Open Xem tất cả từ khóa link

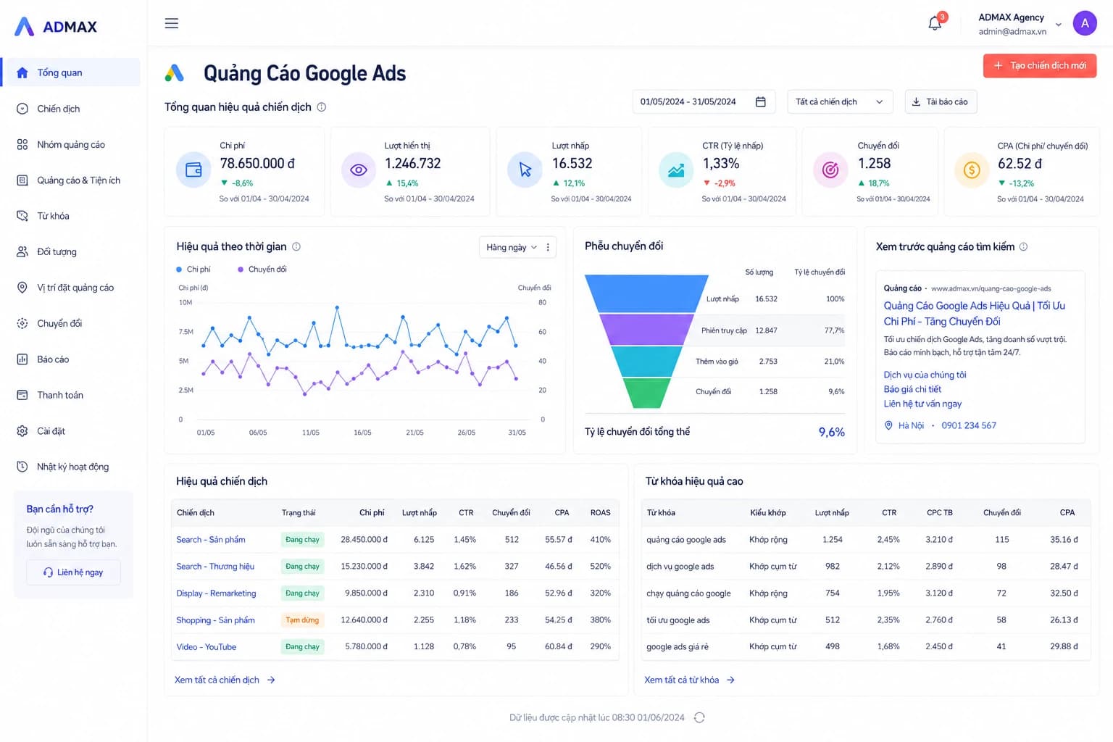[x=689, y=680]
